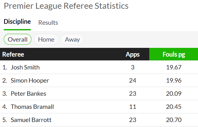Select the Home filter pill

tap(46, 39)
